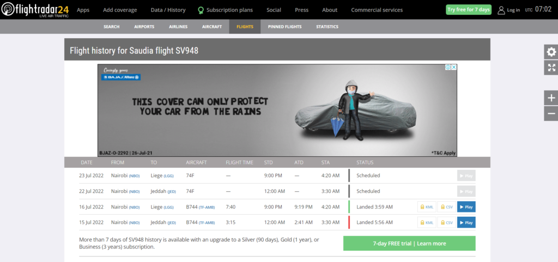Download CSV for the 15 Jul 2022 flight
This screenshot has height=262, width=558.
447,223
